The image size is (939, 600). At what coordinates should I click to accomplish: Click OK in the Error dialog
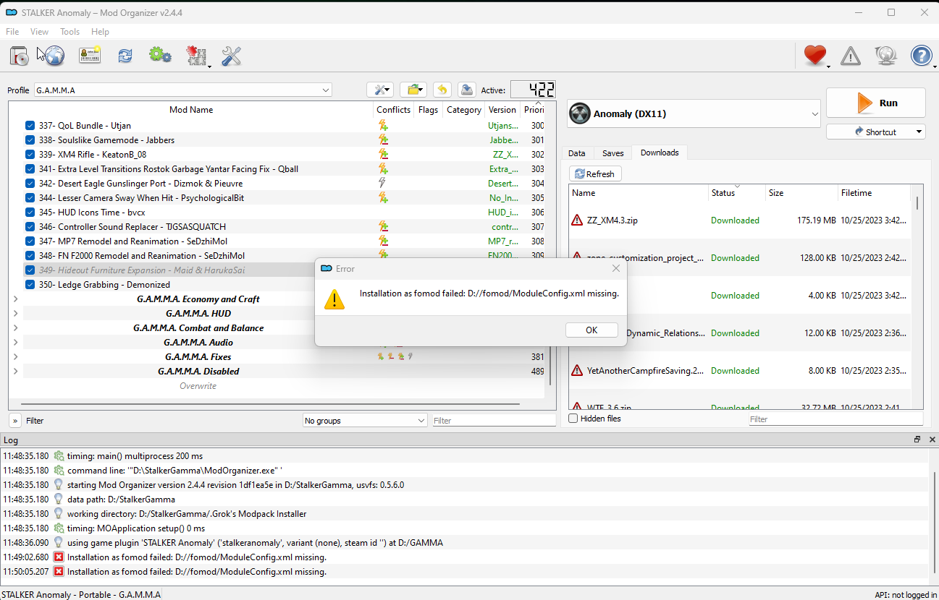click(591, 330)
